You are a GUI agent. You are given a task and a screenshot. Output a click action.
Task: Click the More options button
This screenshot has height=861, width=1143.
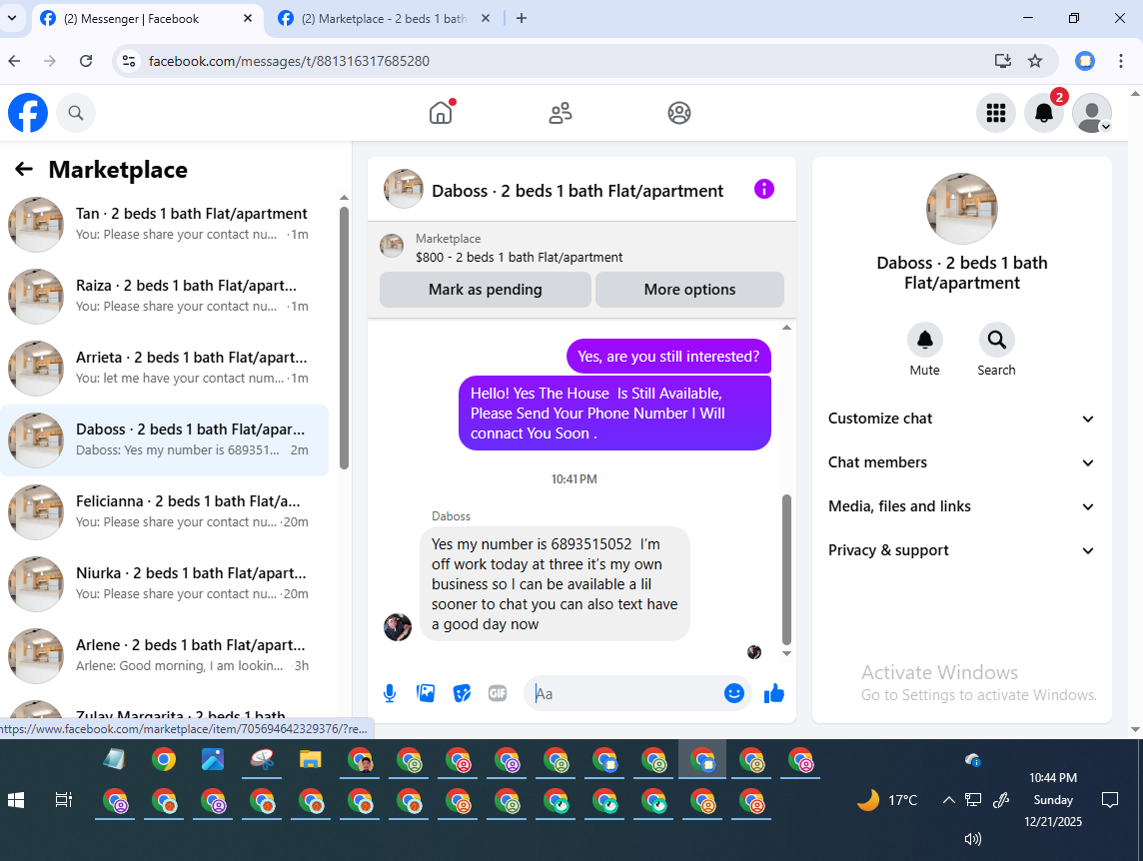coord(689,290)
